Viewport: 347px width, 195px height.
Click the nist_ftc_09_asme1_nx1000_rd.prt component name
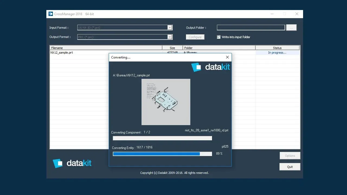[207, 130]
